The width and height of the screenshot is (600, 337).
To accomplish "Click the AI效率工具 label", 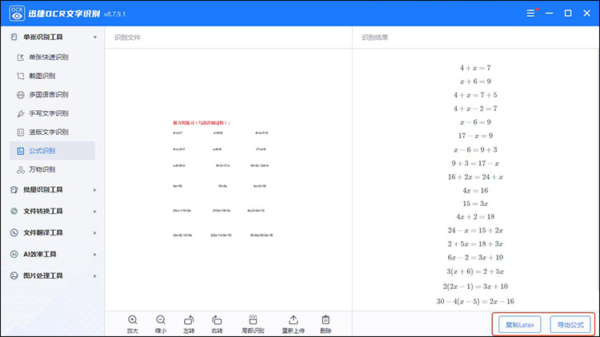I will [40, 254].
